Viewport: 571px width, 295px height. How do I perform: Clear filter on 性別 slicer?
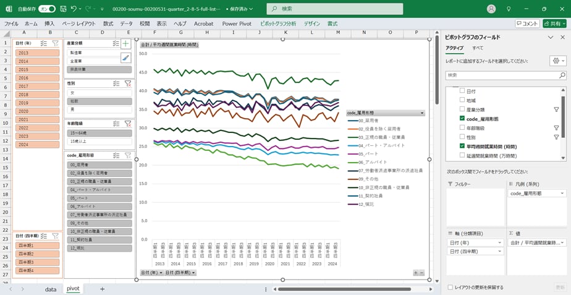[127, 83]
